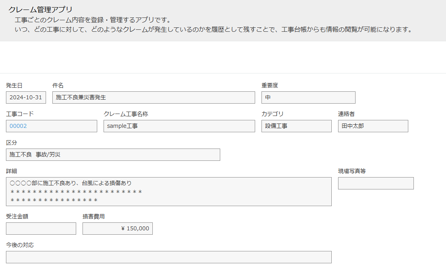
Task: Click the empty 現場写真等 attachment field
Action: tap(376, 183)
